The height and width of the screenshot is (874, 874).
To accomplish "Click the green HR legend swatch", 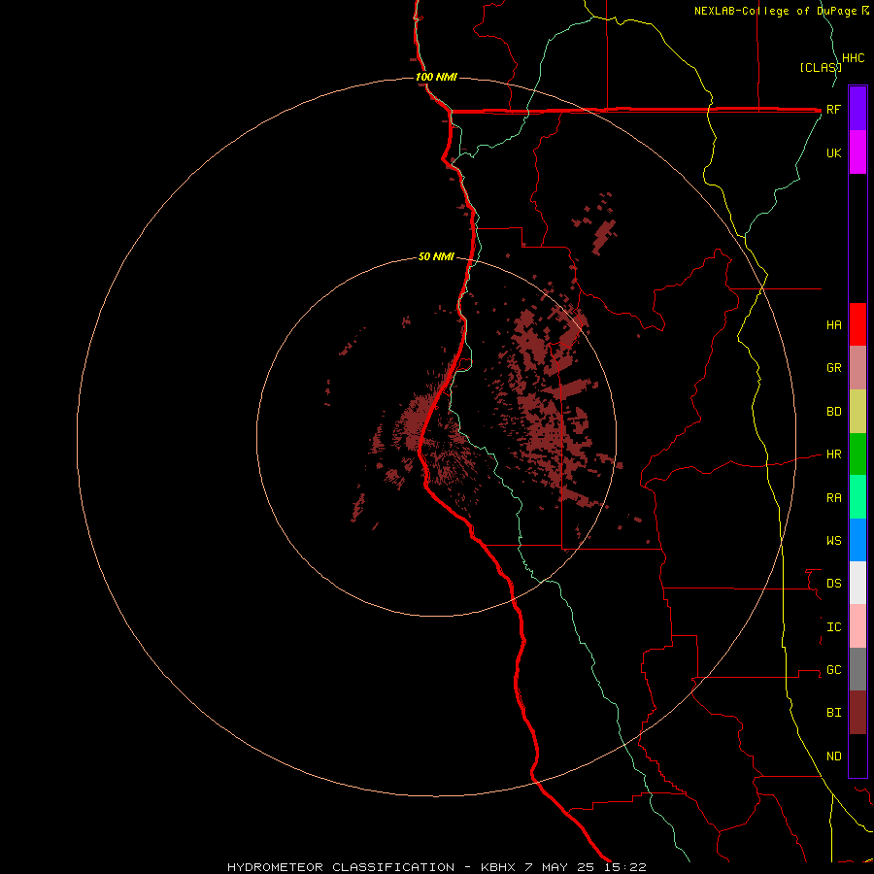I will pyautogui.click(x=857, y=454).
